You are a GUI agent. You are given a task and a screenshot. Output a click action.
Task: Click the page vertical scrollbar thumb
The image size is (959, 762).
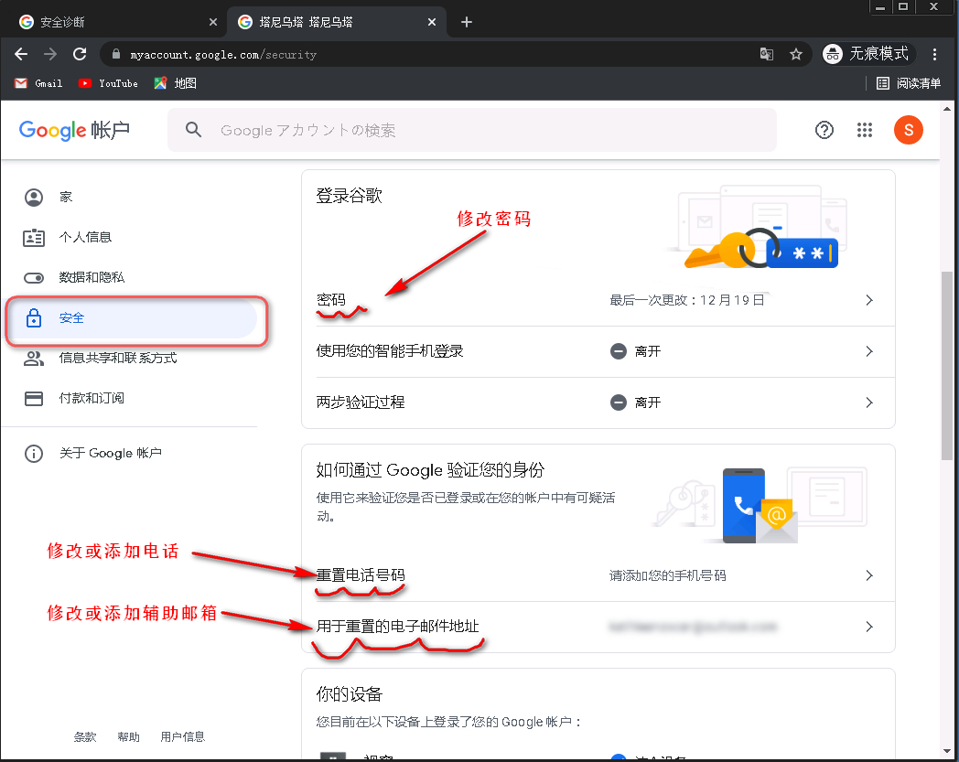point(947,364)
